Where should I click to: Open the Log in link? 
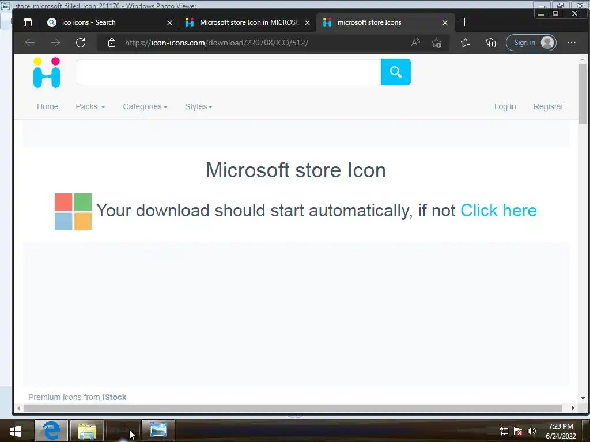(x=505, y=106)
